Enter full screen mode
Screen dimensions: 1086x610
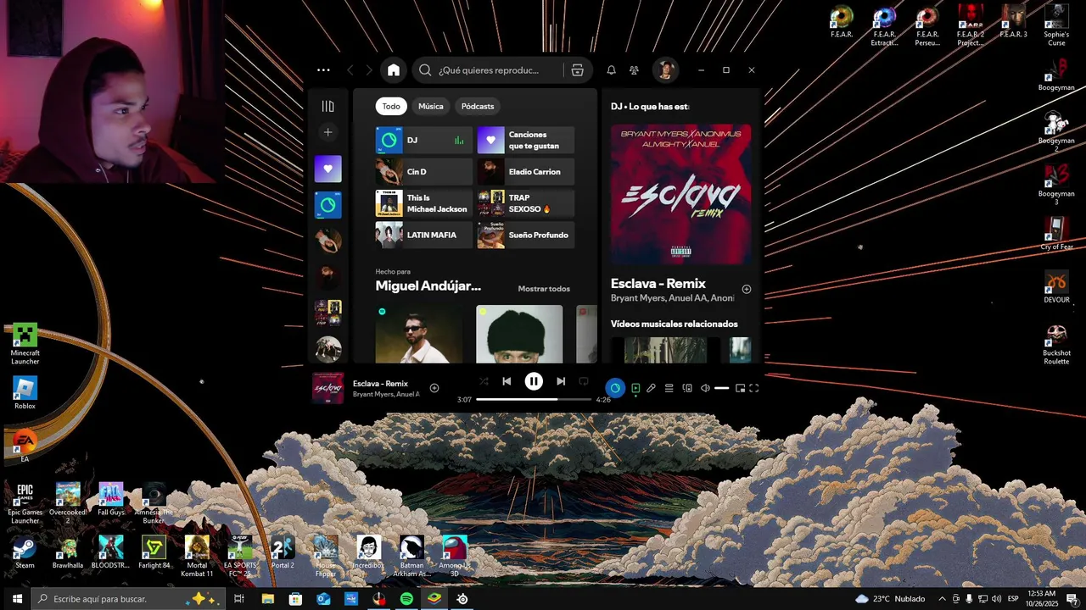754,388
